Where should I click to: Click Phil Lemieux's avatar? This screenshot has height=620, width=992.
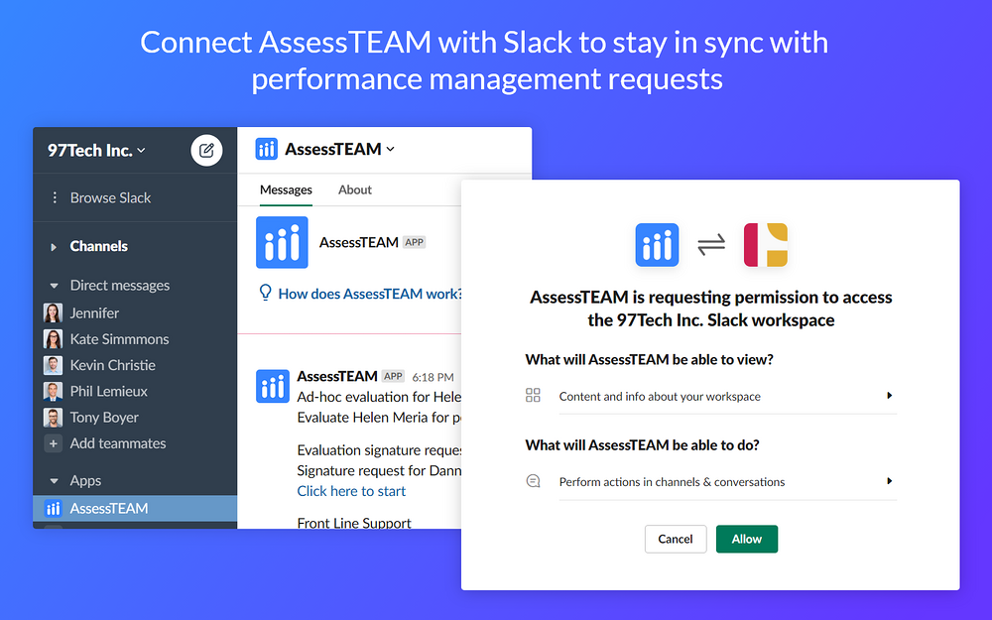tap(54, 391)
